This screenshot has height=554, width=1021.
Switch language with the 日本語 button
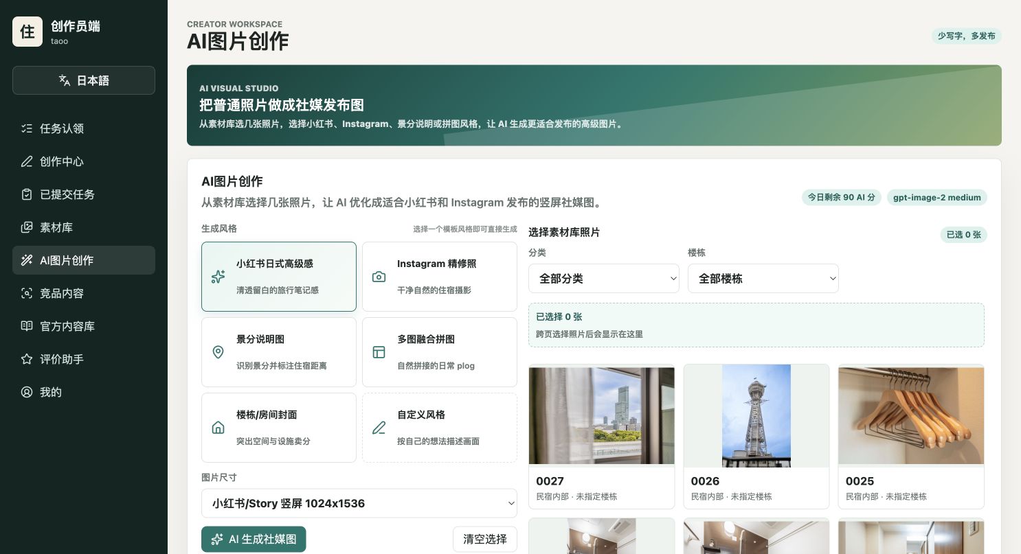pyautogui.click(x=84, y=80)
